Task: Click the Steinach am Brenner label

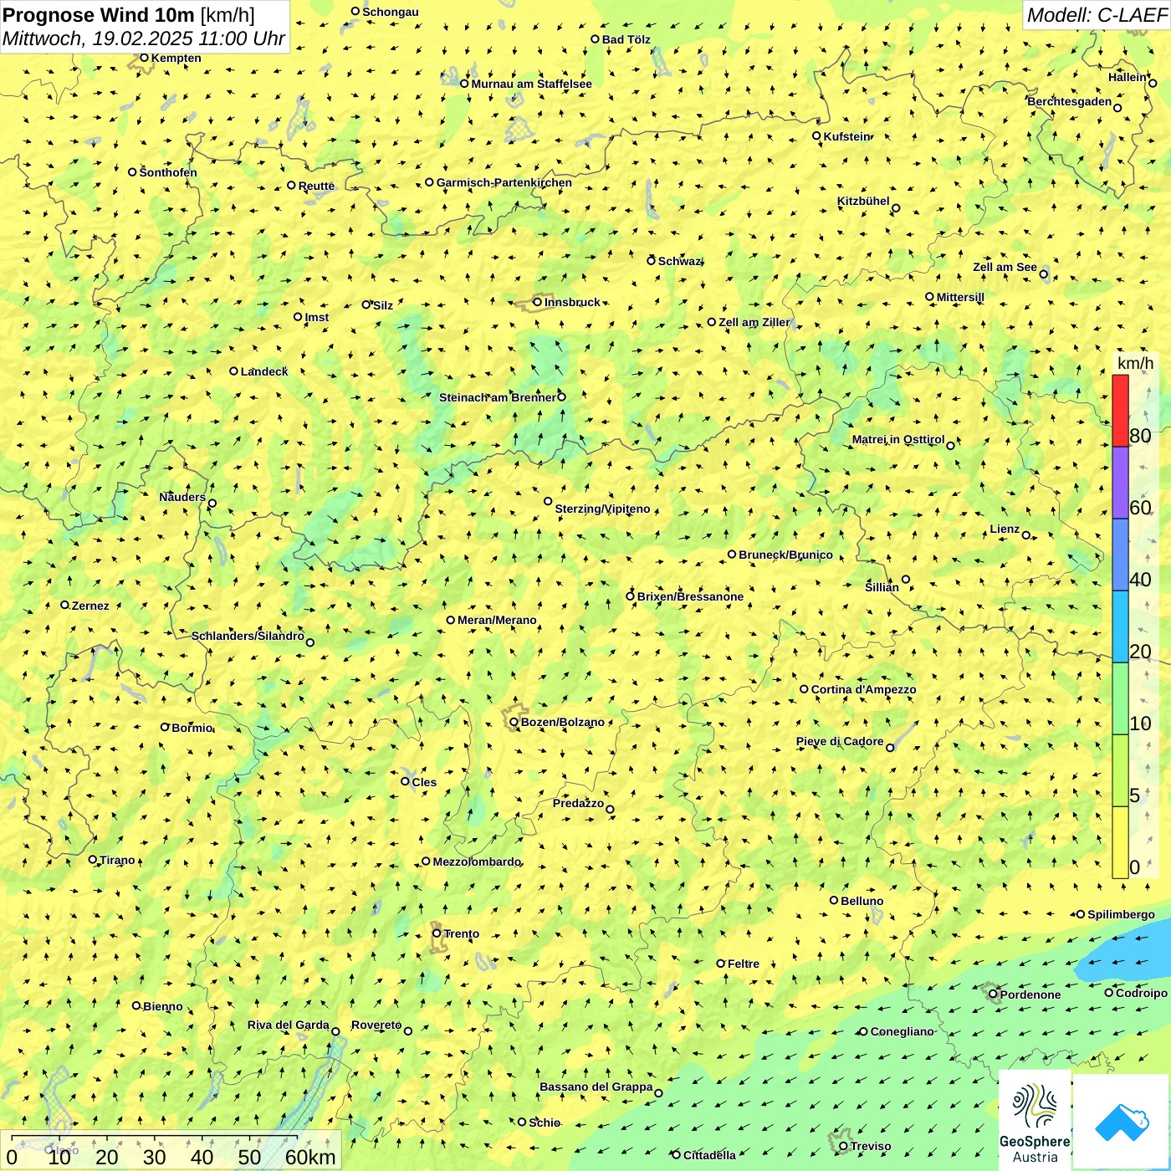Action: [497, 397]
